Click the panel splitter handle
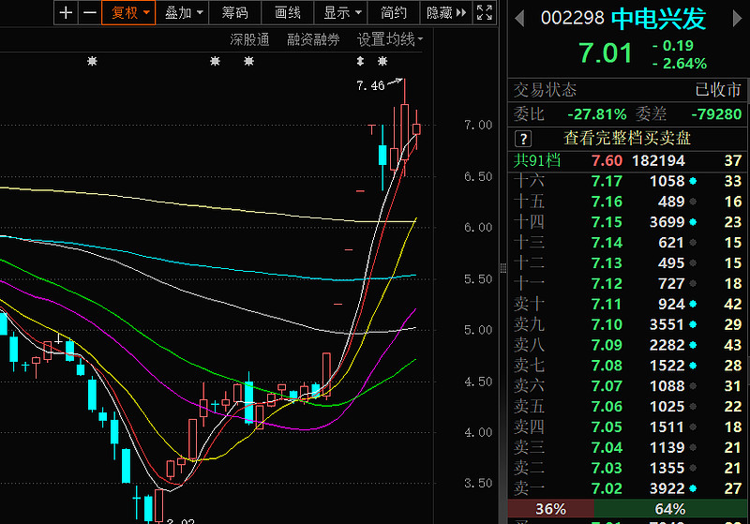Viewport: 750px width, 524px height. (x=503, y=268)
